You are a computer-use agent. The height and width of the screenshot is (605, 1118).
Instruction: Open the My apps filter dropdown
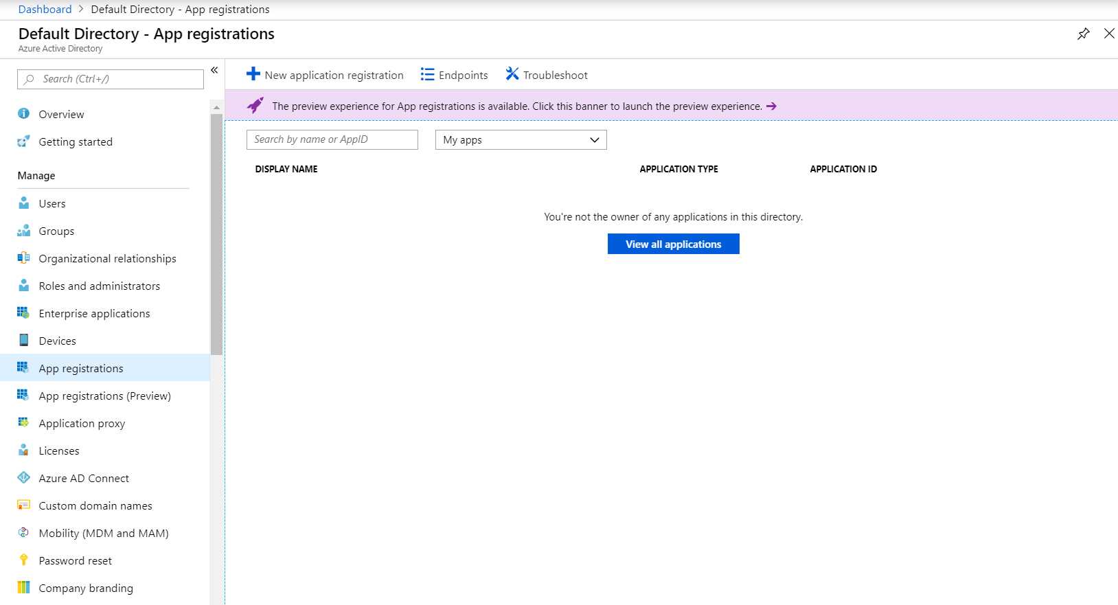point(521,139)
